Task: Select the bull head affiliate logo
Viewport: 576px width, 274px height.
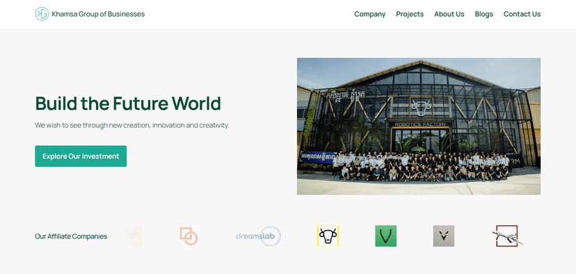Action: pyautogui.click(x=328, y=236)
